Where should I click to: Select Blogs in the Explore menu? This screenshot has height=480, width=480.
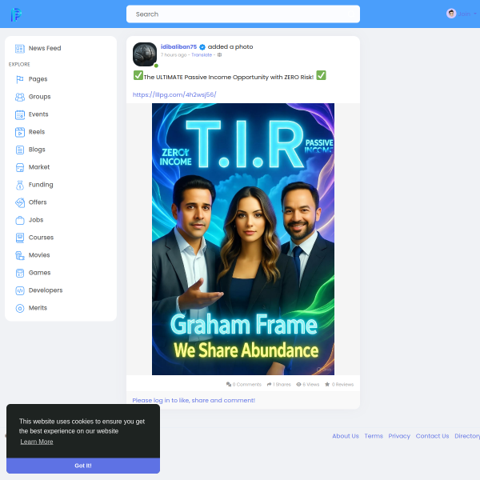(37, 150)
